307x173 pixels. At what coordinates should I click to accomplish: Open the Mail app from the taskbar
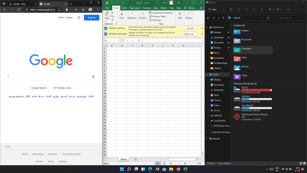[x=164, y=169]
